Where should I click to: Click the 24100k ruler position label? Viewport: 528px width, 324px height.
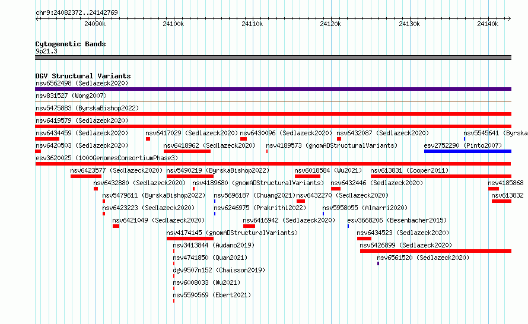(x=173, y=24)
